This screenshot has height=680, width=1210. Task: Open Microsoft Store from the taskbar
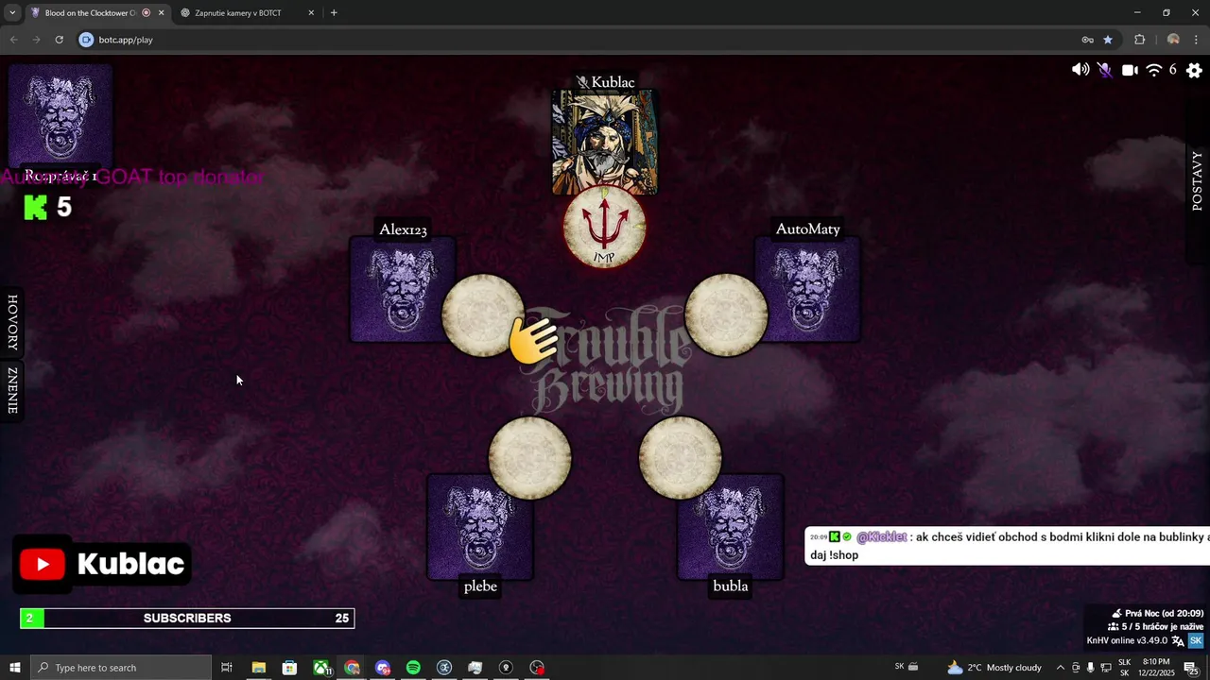tap(289, 668)
